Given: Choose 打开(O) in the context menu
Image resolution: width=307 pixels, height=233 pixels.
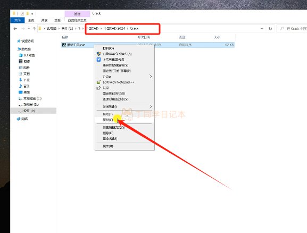Looking at the screenshot, I should click(x=108, y=48).
